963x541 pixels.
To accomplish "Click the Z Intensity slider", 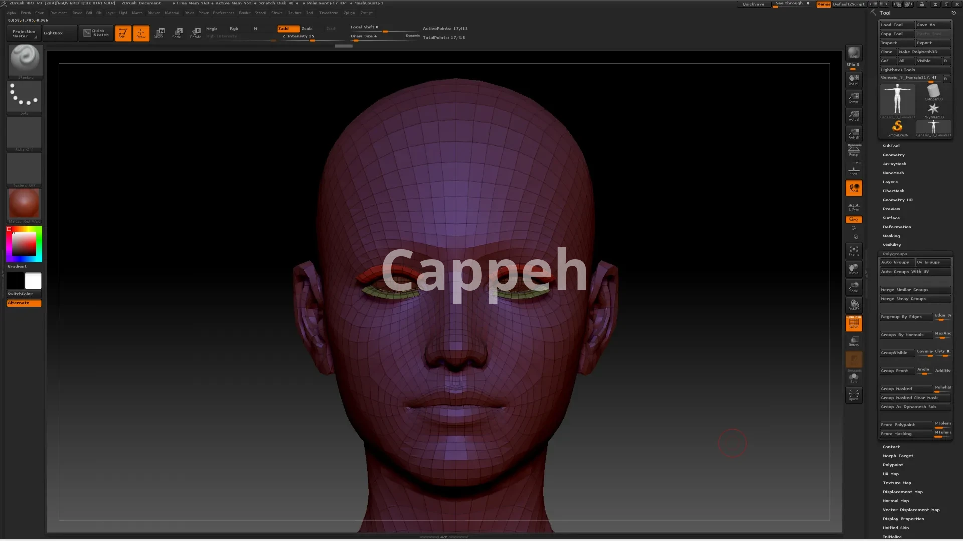I will coord(299,36).
